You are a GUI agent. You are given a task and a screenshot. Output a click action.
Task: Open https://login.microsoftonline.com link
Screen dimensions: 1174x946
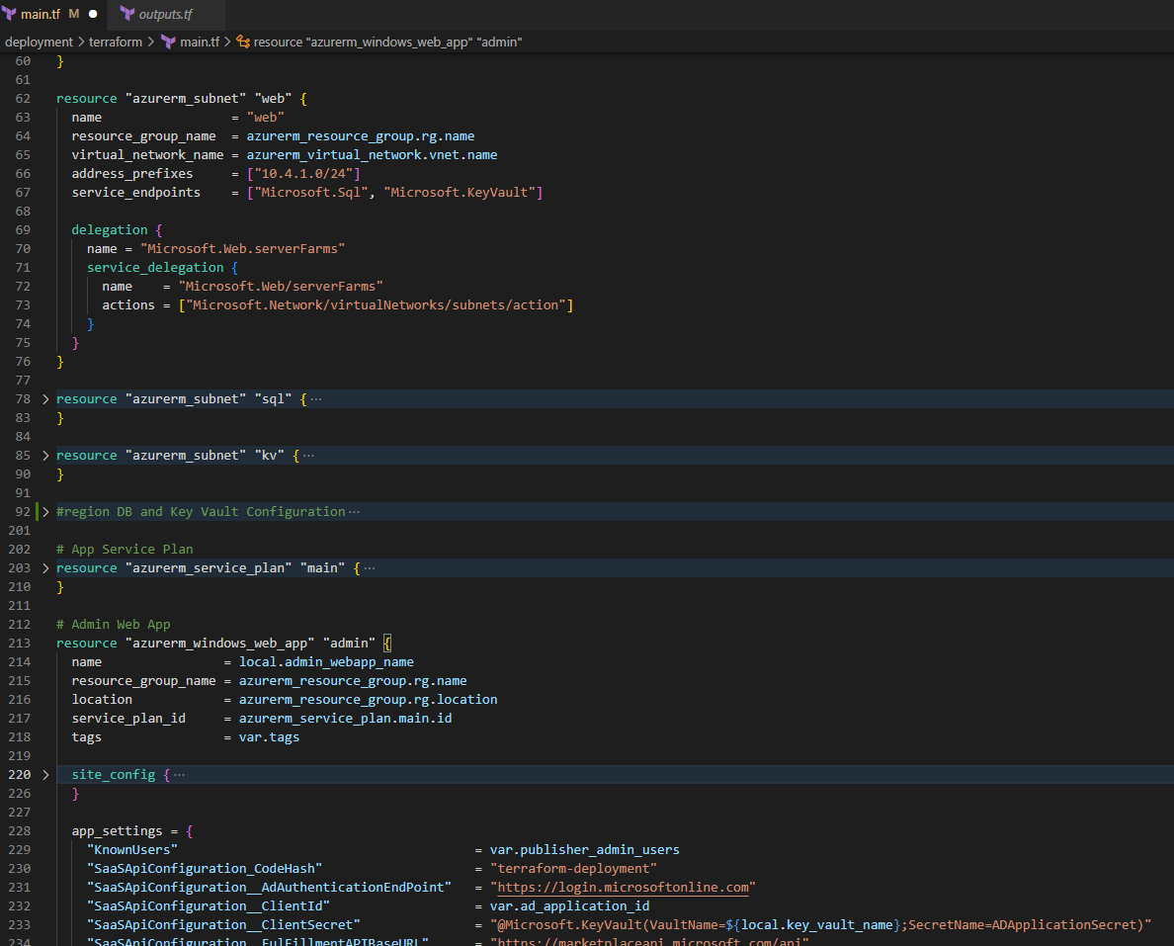[623, 887]
